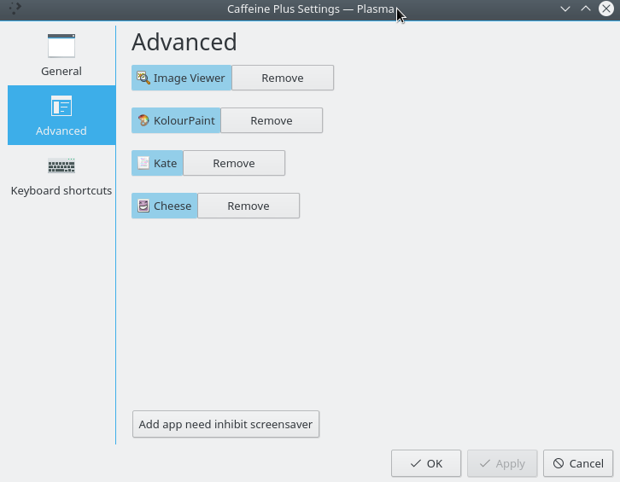
Task: Open the Keyboard shortcuts page
Action: pyautogui.click(x=61, y=175)
